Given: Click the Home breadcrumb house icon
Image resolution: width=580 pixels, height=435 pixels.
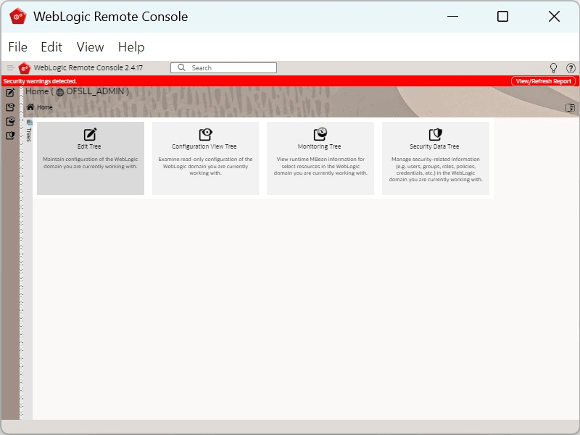Looking at the screenshot, I should click(30, 107).
